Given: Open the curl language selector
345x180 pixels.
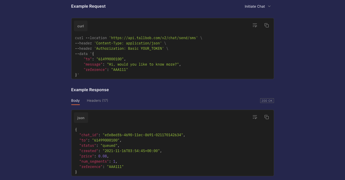Looking at the screenshot, I should pos(80,26).
